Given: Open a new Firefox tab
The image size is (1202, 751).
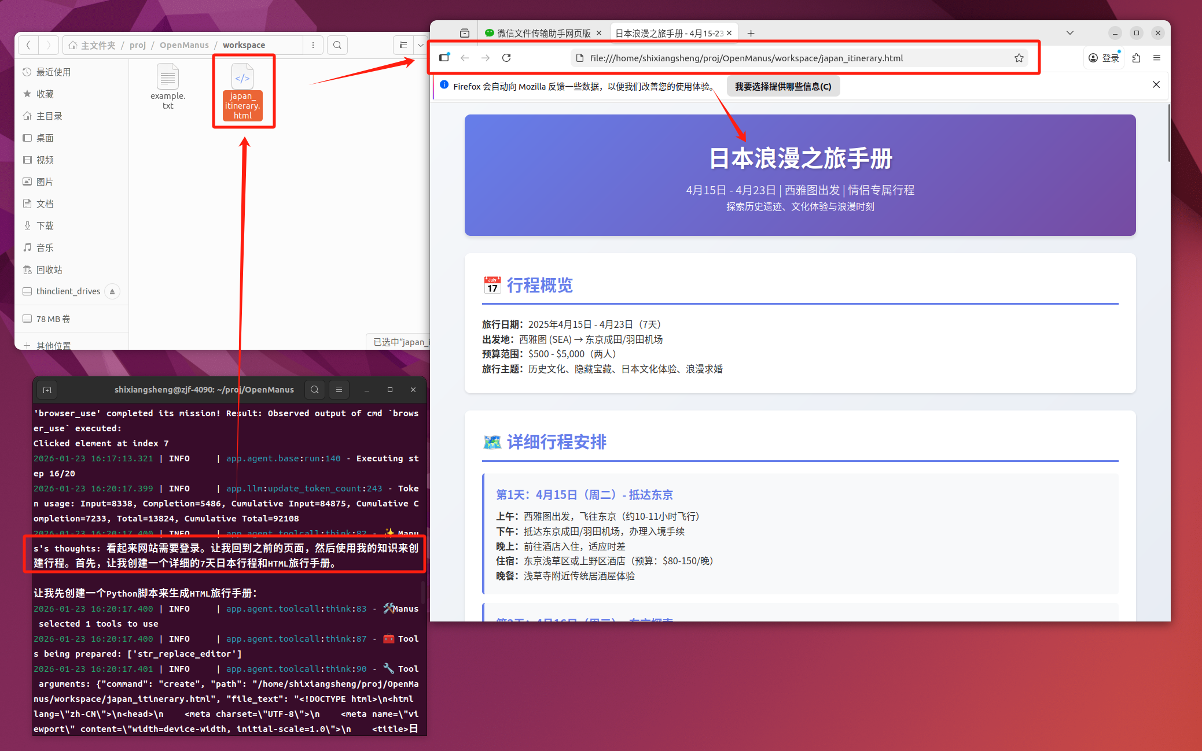Looking at the screenshot, I should pyautogui.click(x=751, y=33).
